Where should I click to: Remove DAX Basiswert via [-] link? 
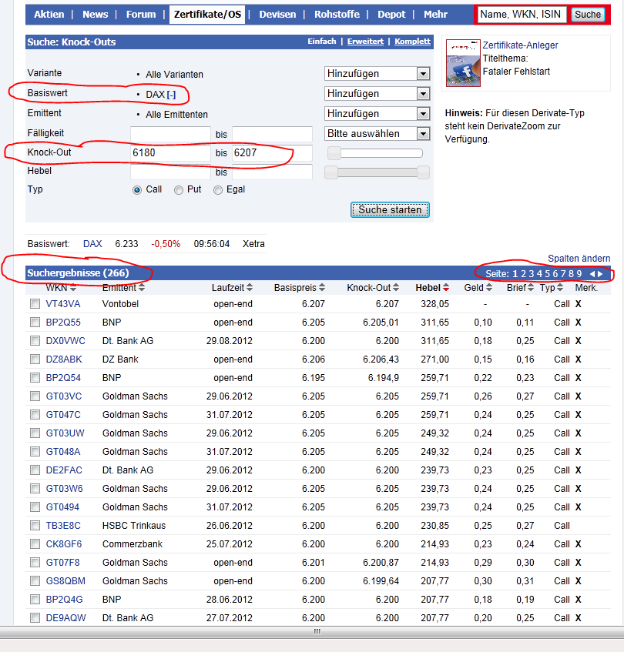pyautogui.click(x=171, y=95)
